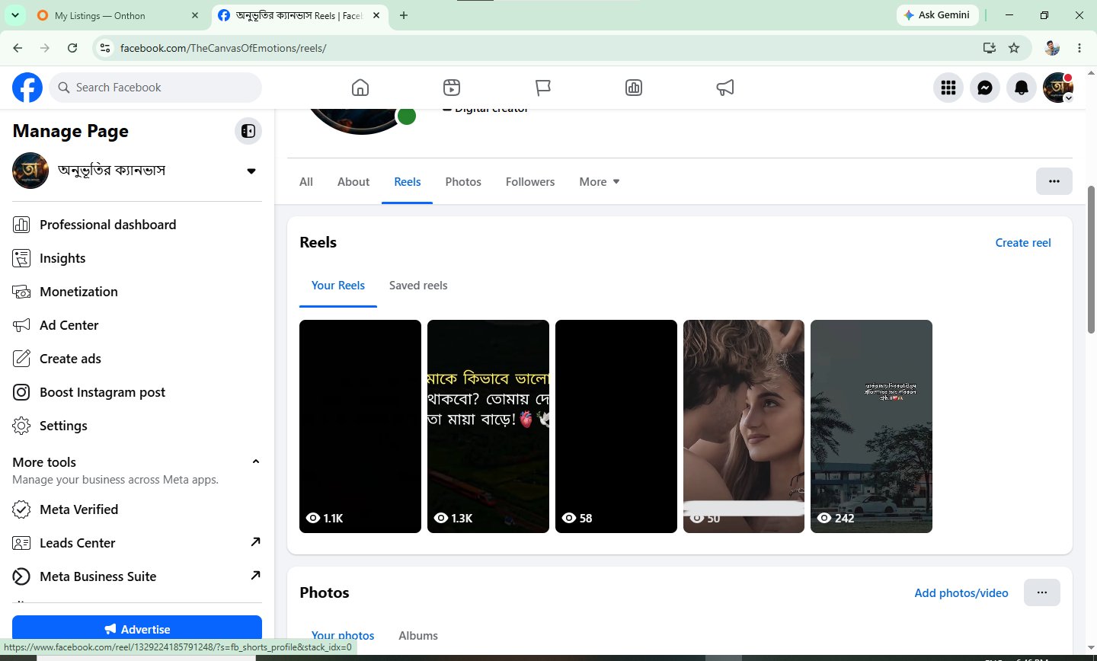Switch to the About tab
The image size is (1097, 661).
click(x=353, y=182)
